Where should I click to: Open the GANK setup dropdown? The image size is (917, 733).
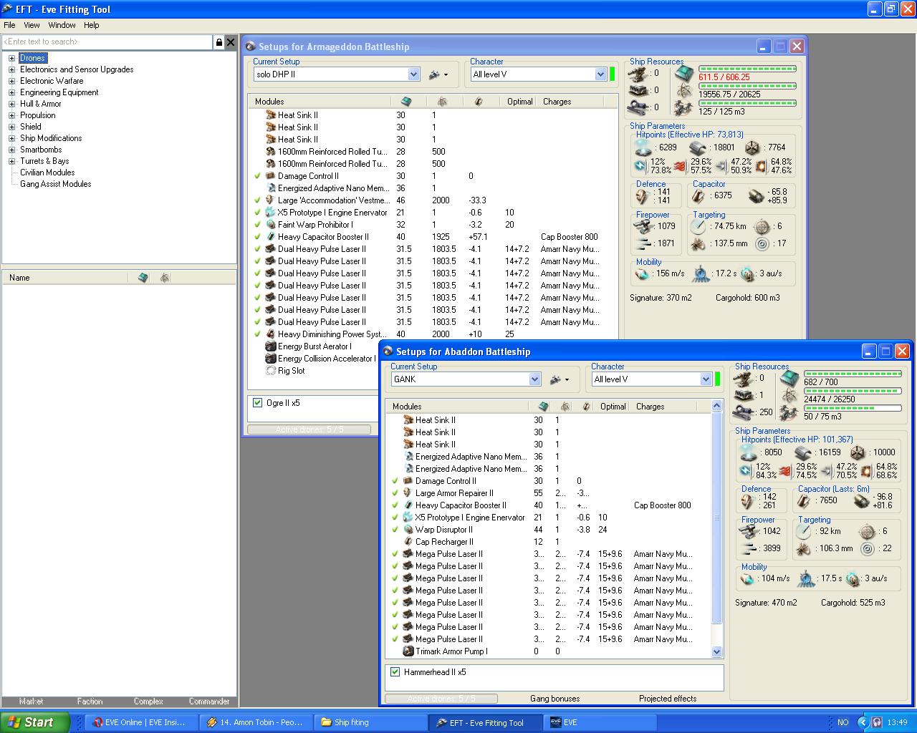click(x=534, y=379)
